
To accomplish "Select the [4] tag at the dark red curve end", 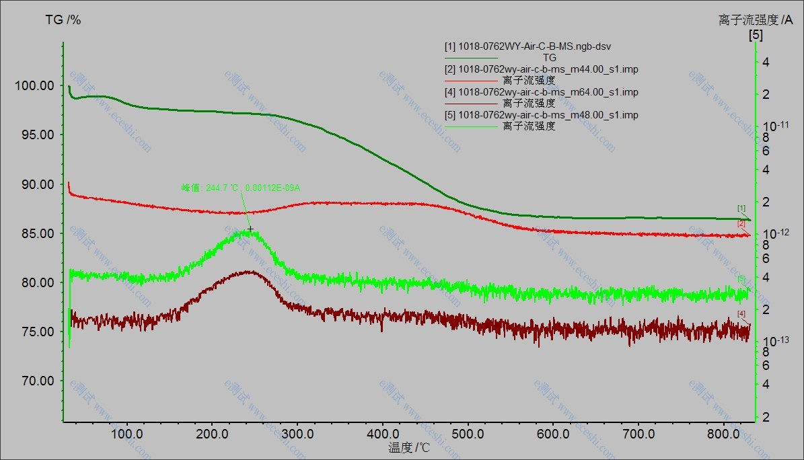I will (741, 314).
